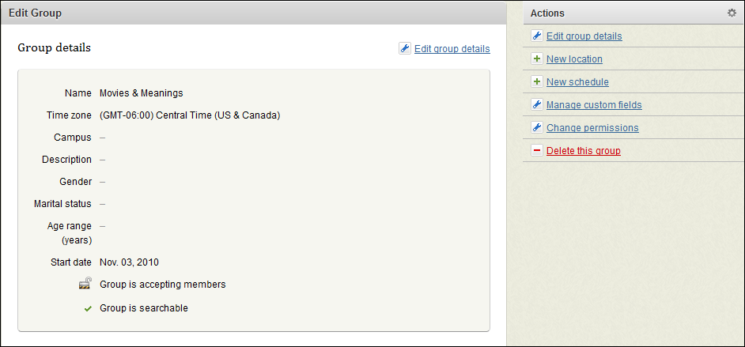Click 'Group is accepting members' text
The height and width of the screenshot is (347, 745).
162,285
